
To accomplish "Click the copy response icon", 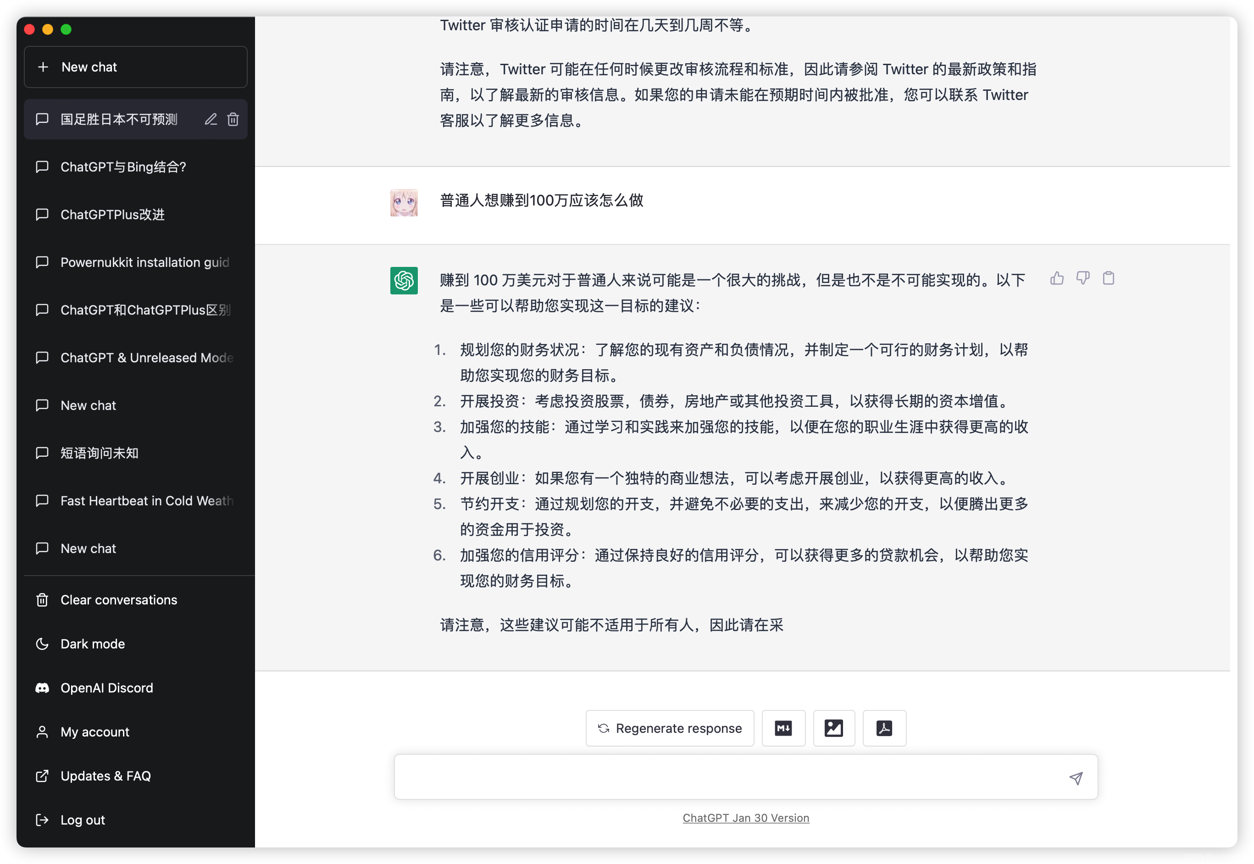I will pyautogui.click(x=1108, y=279).
